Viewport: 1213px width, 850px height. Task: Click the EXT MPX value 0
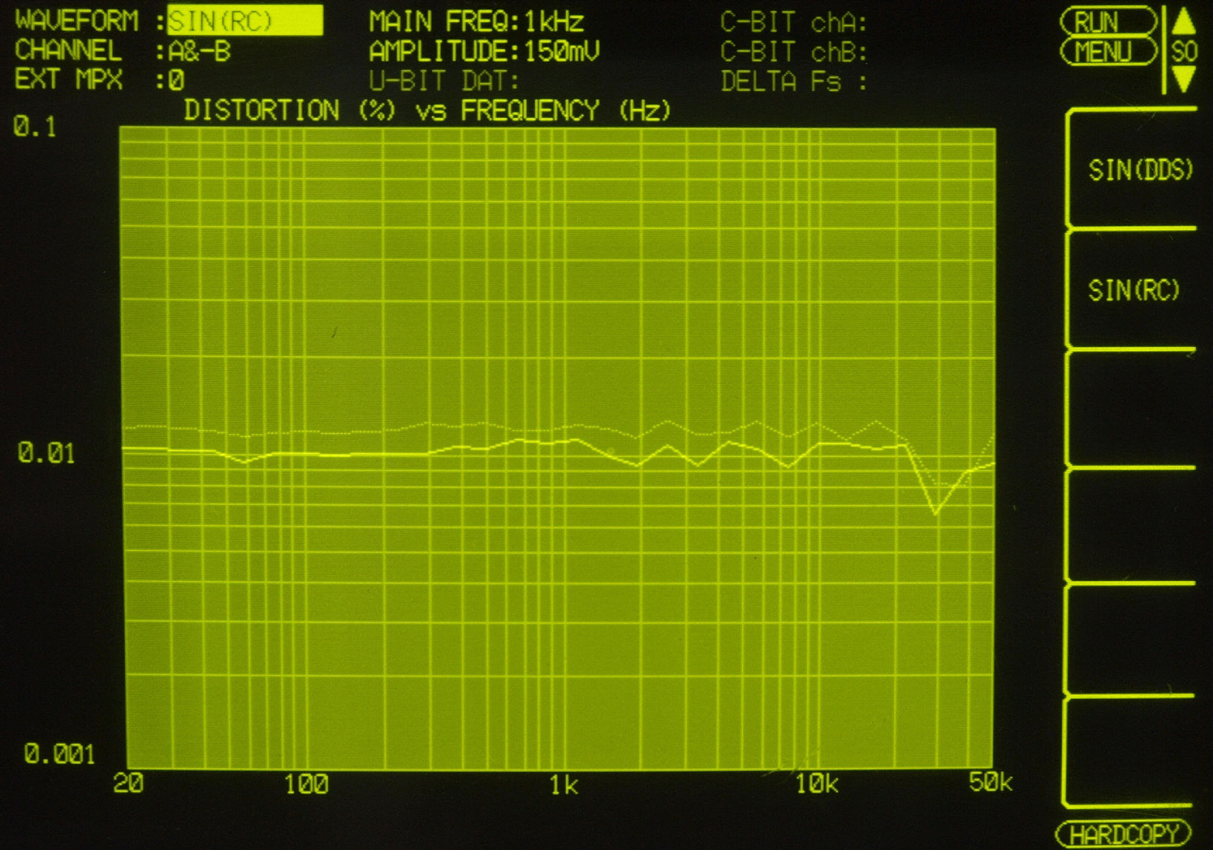(176, 81)
